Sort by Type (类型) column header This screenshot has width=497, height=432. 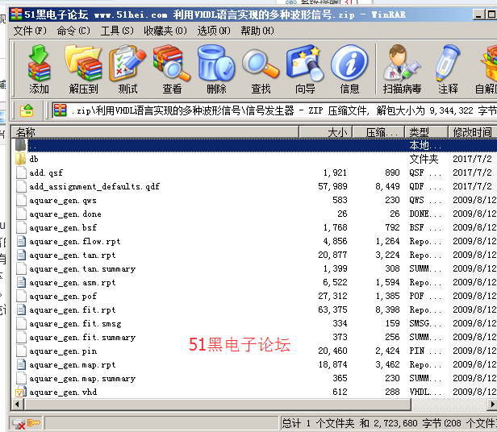pyautogui.click(x=426, y=132)
